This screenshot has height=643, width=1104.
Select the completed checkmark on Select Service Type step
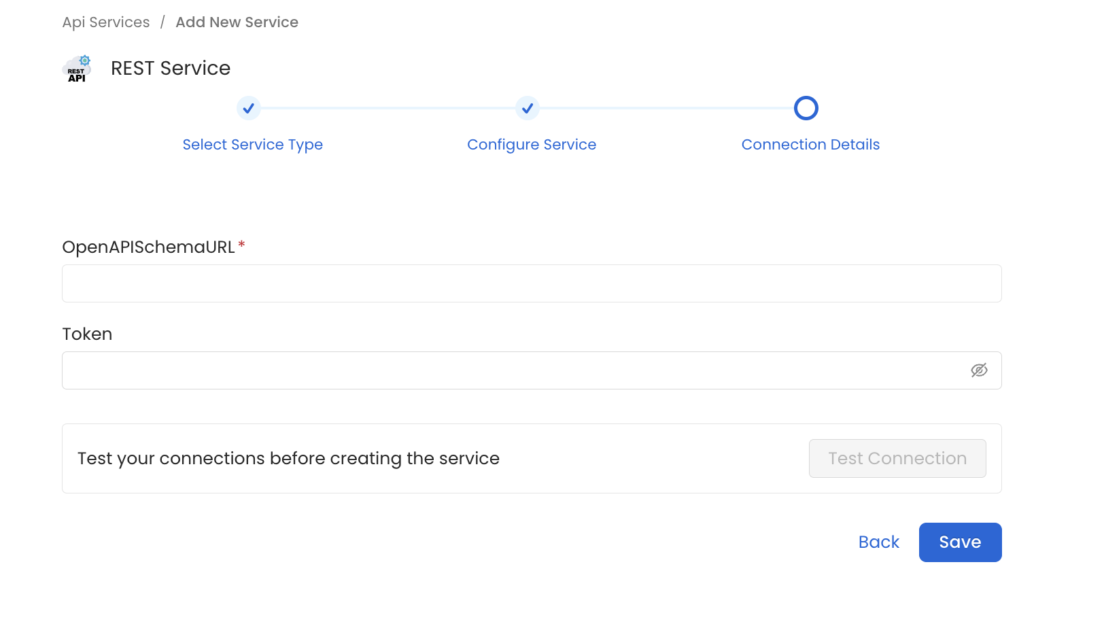pos(248,108)
